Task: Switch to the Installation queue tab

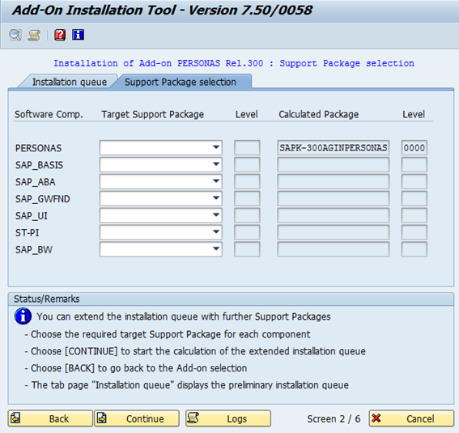Action: click(70, 82)
